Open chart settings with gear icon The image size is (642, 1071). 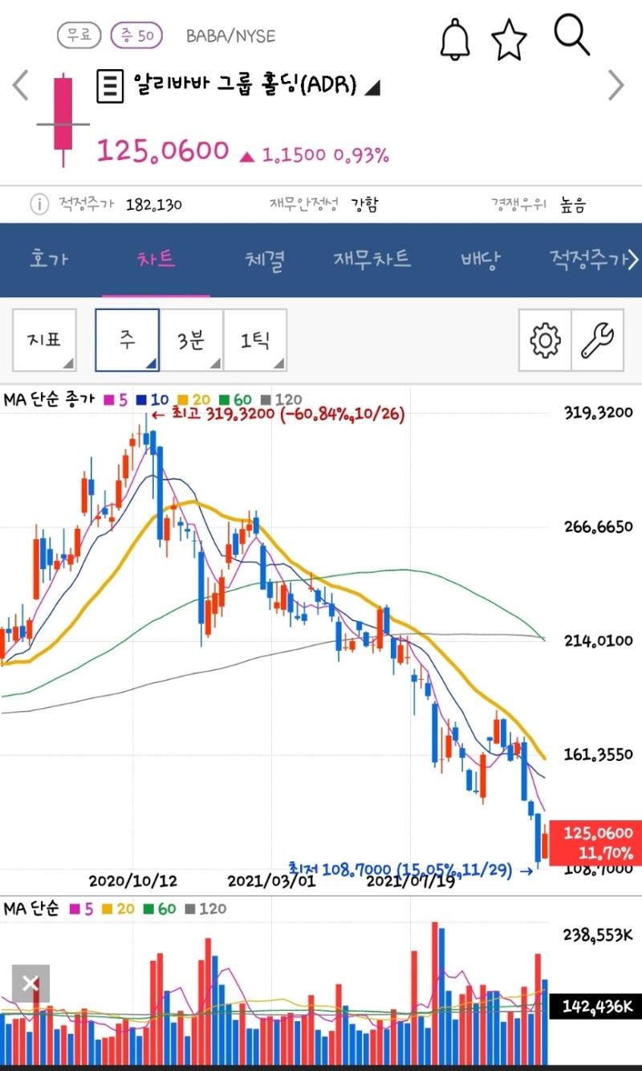click(x=545, y=341)
